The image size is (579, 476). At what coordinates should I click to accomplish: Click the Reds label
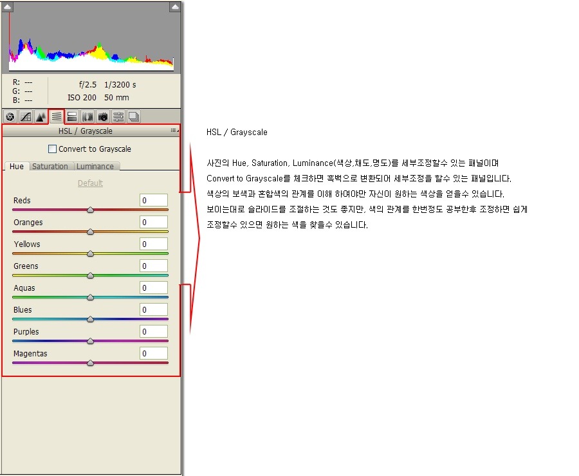coord(22,200)
